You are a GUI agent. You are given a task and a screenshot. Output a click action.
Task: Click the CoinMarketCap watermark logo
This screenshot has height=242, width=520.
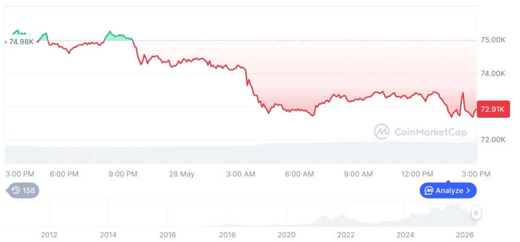(x=382, y=132)
